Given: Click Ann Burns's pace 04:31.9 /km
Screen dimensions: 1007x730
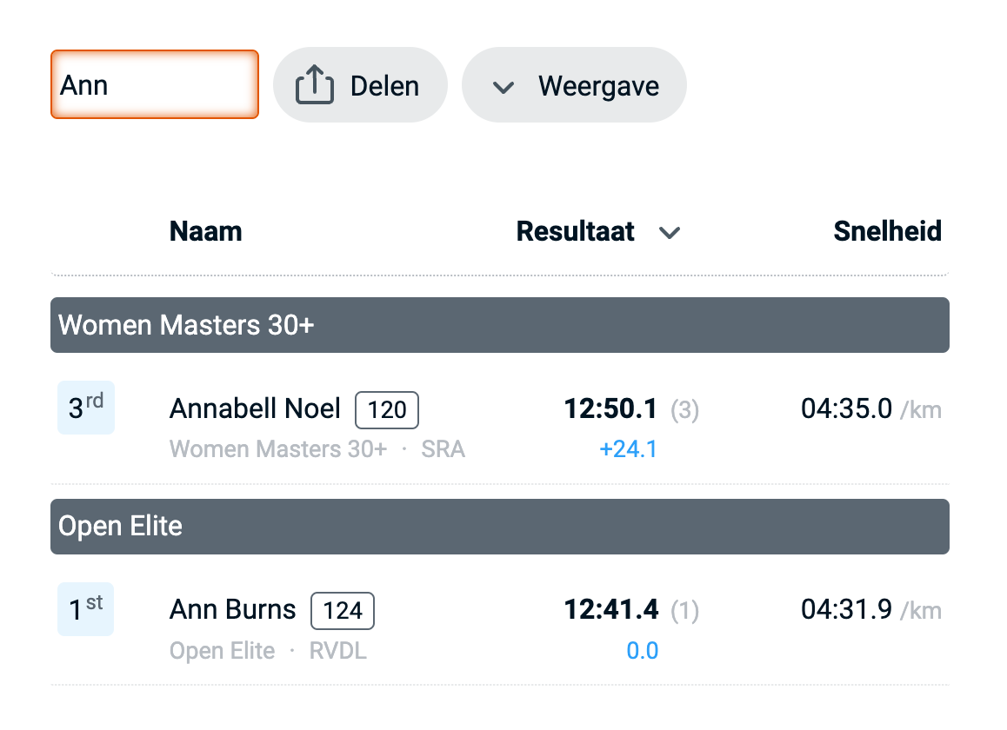Looking at the screenshot, I should [x=870, y=610].
